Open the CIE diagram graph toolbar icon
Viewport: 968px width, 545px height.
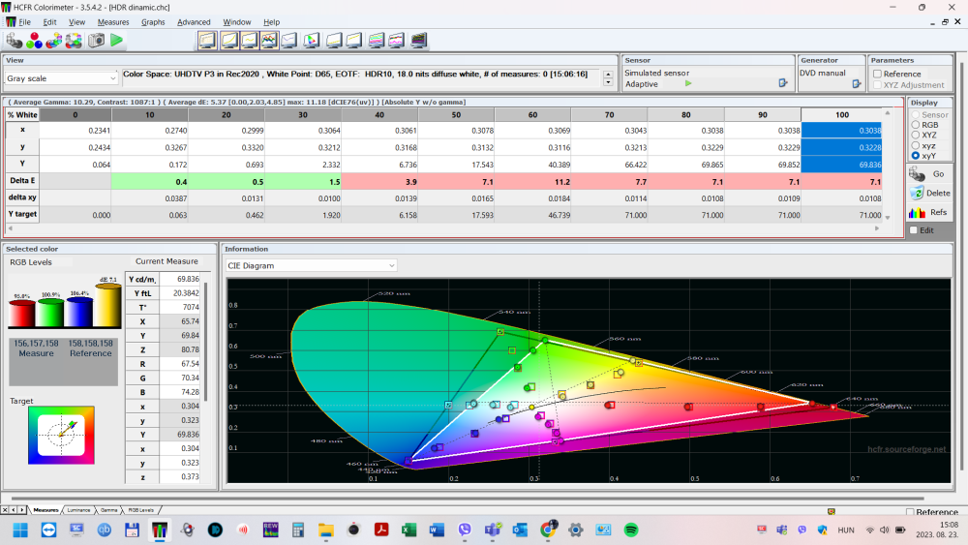[312, 41]
